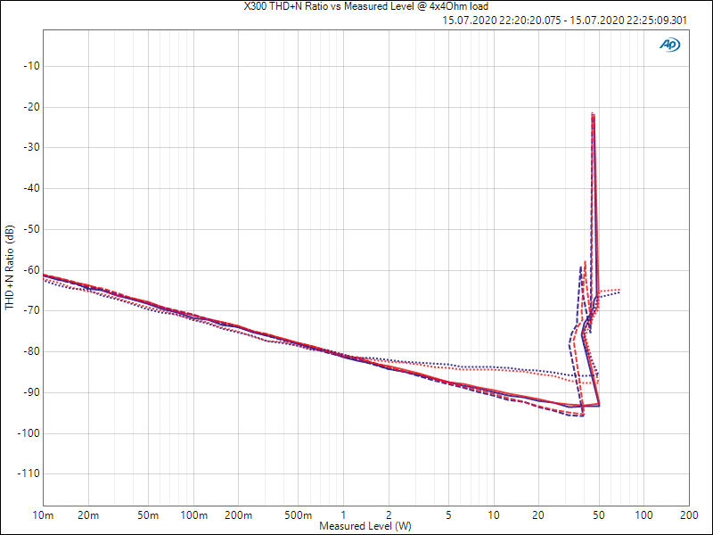Click the Y-axis value -70
Image resolution: width=713 pixels, height=535 pixels.
click(x=31, y=310)
